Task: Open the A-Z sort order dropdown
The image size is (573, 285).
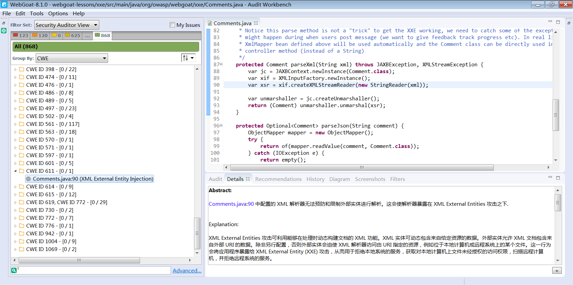Action: [x=188, y=58]
